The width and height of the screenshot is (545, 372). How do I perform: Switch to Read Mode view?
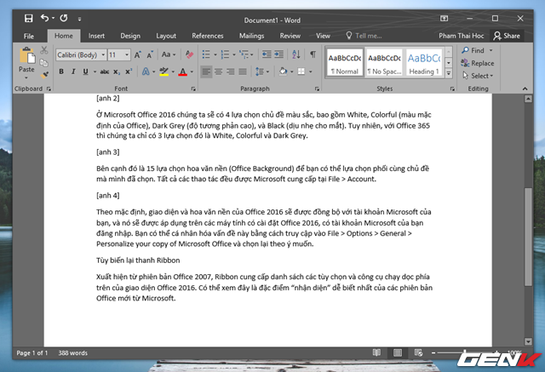376,353
